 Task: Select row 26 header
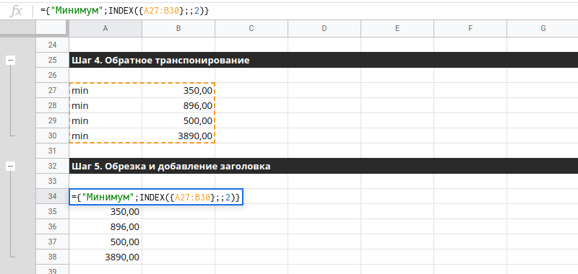(52, 75)
